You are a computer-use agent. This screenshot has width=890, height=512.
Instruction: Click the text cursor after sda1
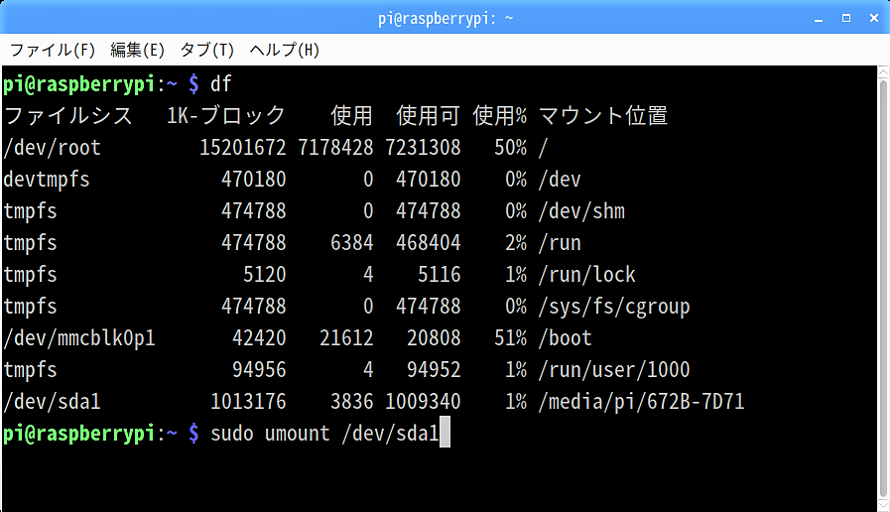click(x=445, y=433)
